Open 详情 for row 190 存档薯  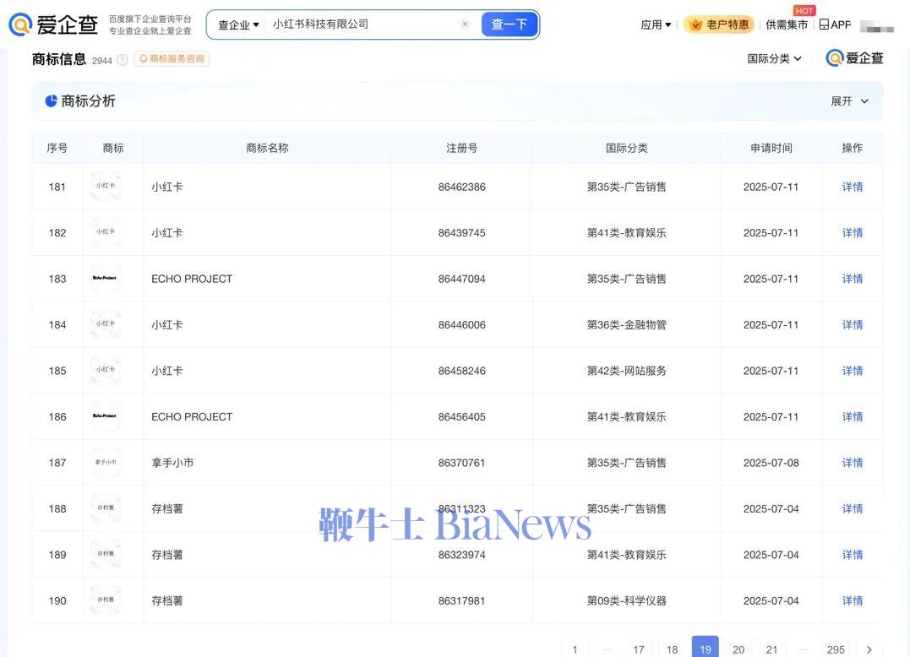852,600
